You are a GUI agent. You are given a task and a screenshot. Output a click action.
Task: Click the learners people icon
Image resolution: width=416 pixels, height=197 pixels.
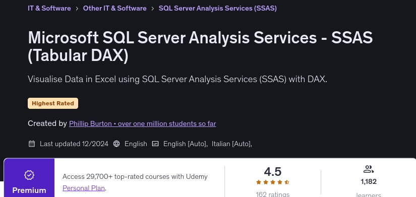[369, 169]
